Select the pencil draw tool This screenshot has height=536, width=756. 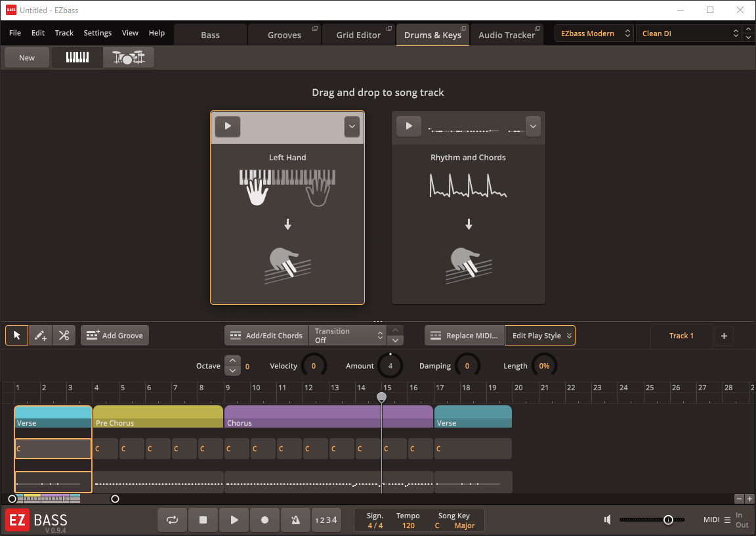pyautogui.click(x=40, y=336)
